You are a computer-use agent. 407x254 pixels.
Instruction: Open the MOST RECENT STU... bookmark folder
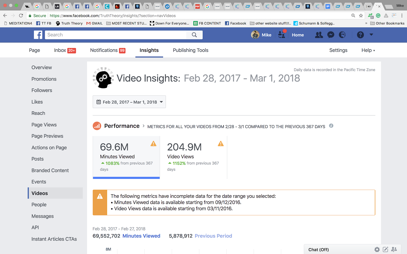(x=126, y=23)
